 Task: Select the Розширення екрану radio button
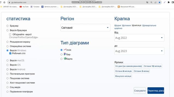click(7, 42)
